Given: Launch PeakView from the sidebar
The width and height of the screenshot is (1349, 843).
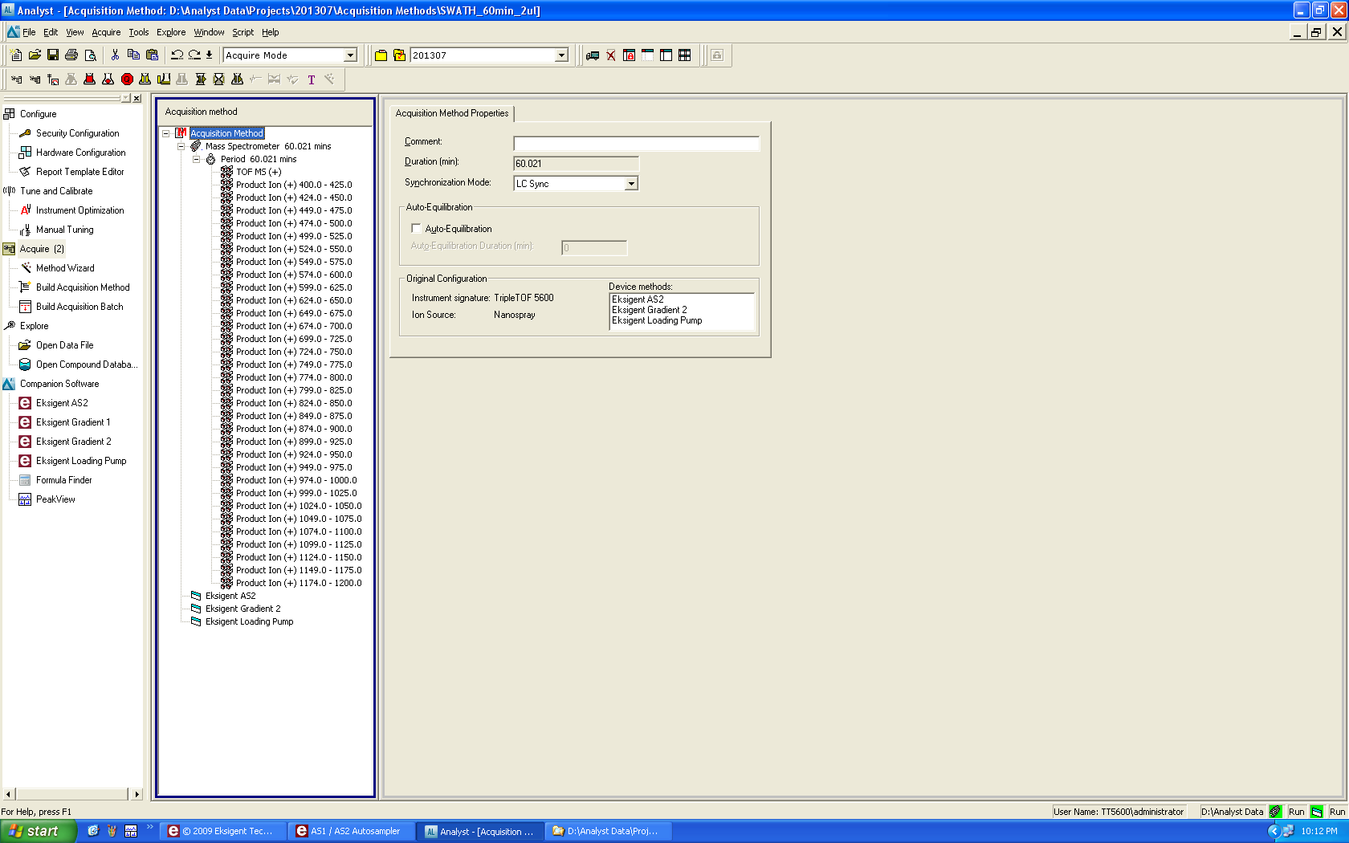Looking at the screenshot, I should 55,499.
